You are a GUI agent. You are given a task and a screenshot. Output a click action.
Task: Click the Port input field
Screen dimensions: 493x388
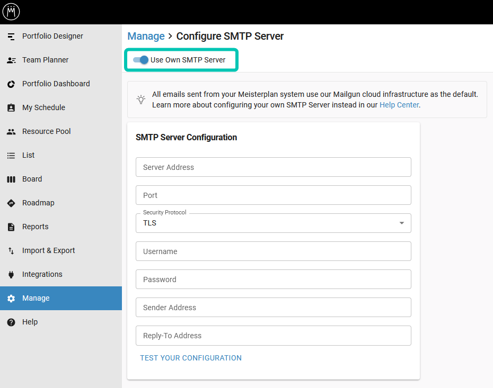click(x=273, y=195)
